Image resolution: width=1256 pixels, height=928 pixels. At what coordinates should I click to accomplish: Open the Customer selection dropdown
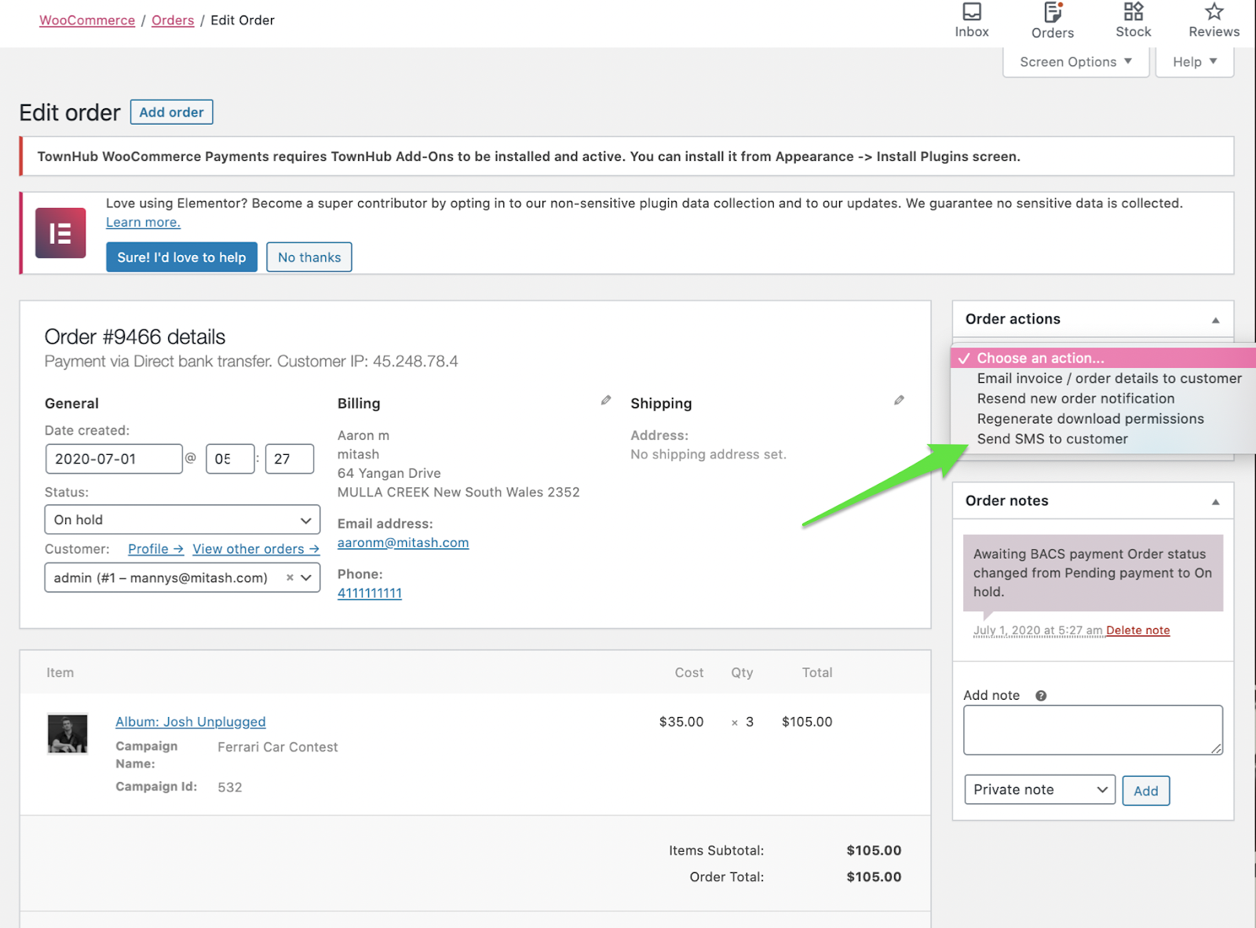(x=182, y=577)
